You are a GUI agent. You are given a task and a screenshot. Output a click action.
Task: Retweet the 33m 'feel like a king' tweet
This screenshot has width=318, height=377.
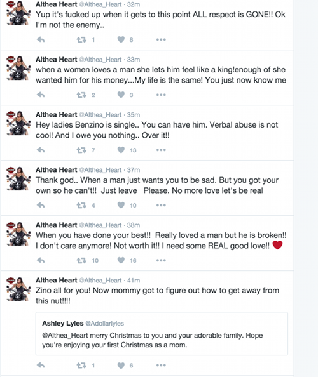tap(81, 95)
